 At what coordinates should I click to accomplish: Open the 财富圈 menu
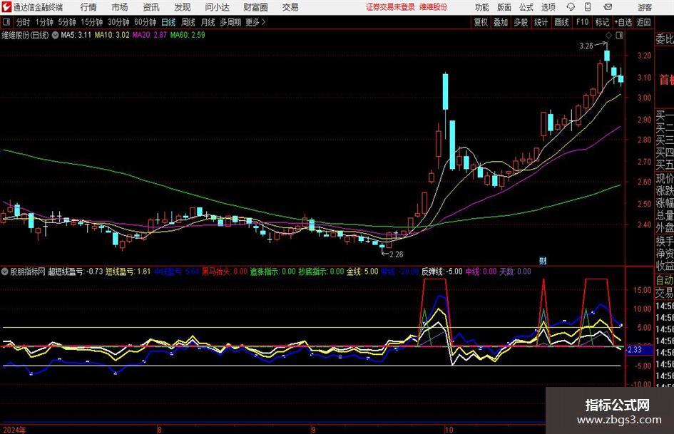[255, 7]
